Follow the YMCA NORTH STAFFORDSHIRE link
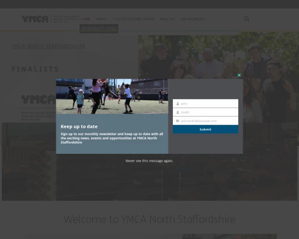This screenshot has width=299, height=239. pos(48,46)
